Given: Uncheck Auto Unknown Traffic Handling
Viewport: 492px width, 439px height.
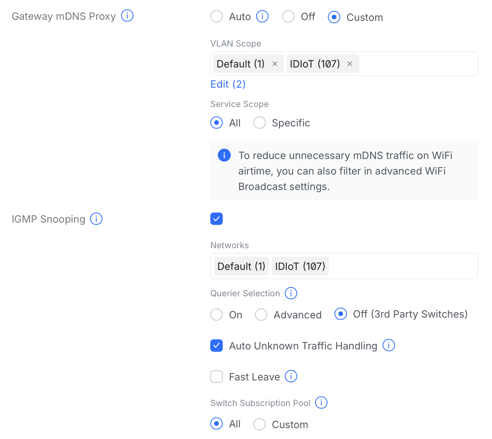Looking at the screenshot, I should tap(217, 346).
